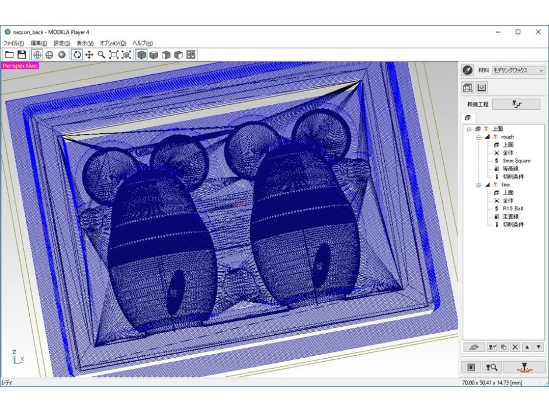Show the four-pane split view layout
549x412 pixels.
point(191,55)
